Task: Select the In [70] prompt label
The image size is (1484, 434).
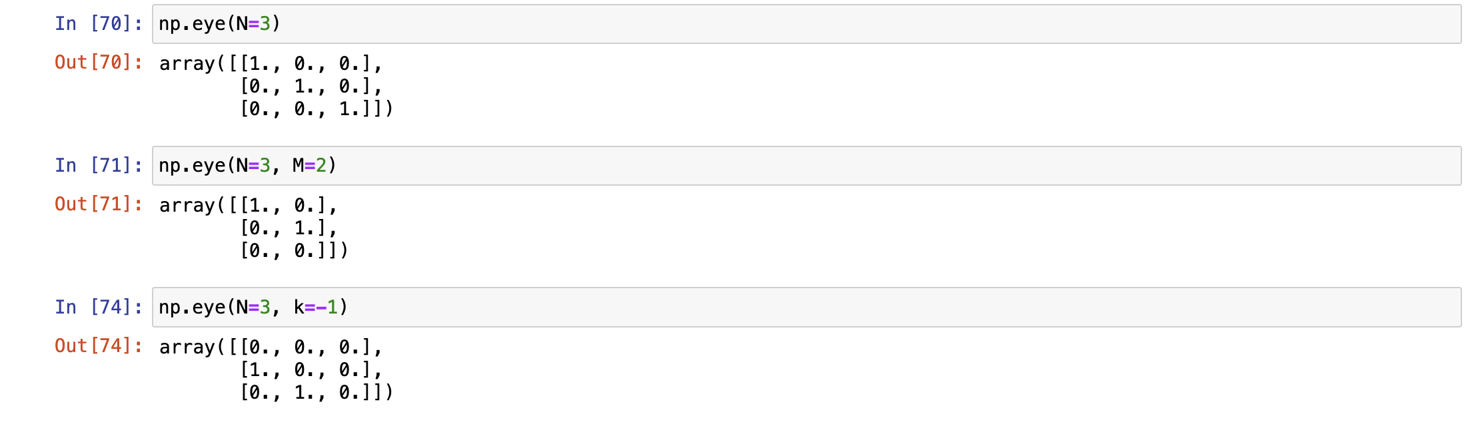Action: click(x=98, y=24)
